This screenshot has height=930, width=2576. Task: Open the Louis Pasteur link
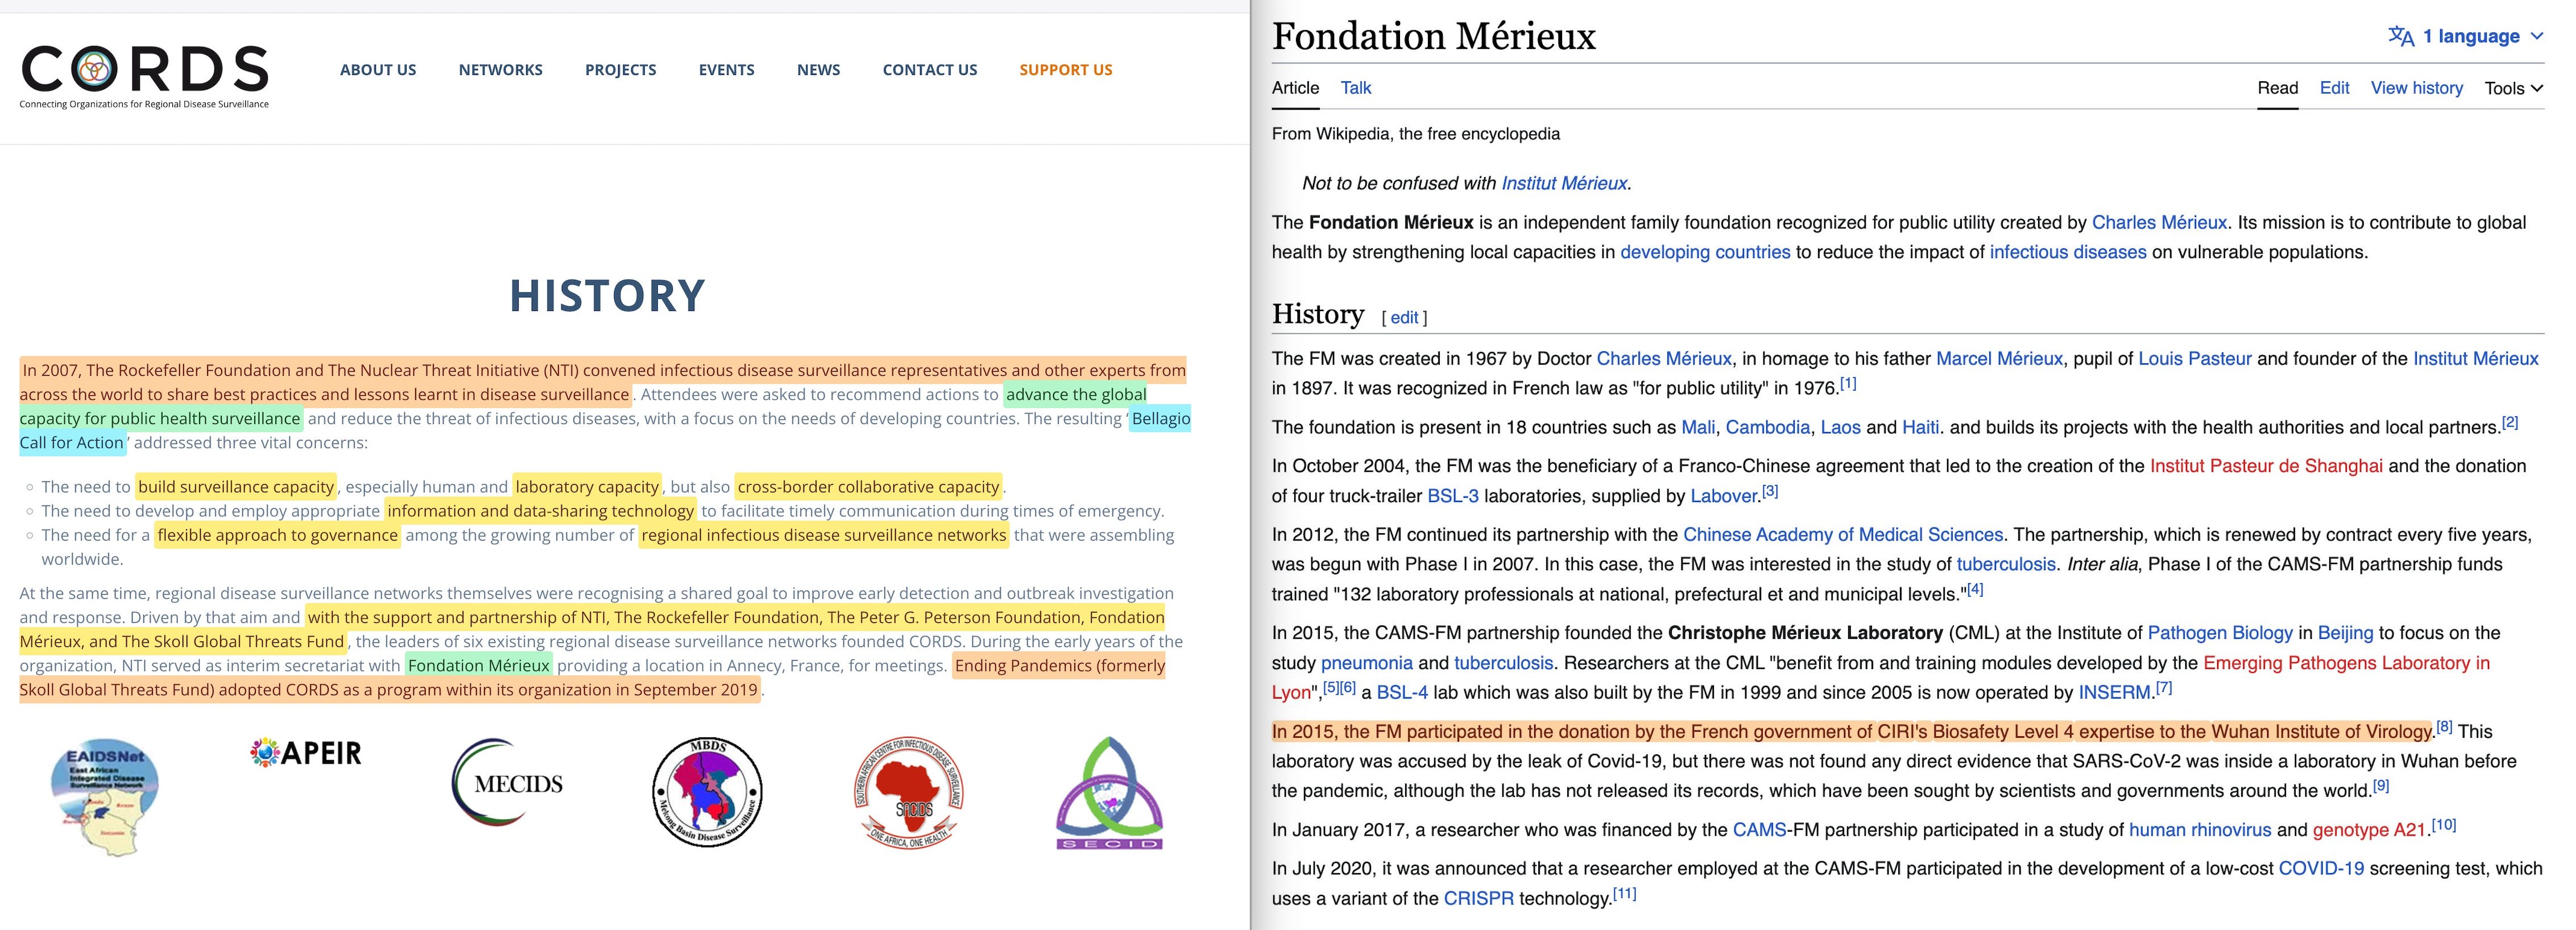(x=2194, y=358)
